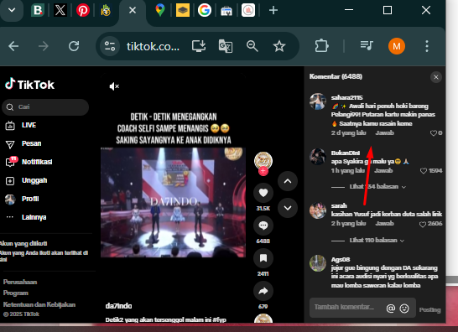Viewport: 458px width, 332px height.
Task: Expand the Program footer section
Action: (15, 293)
